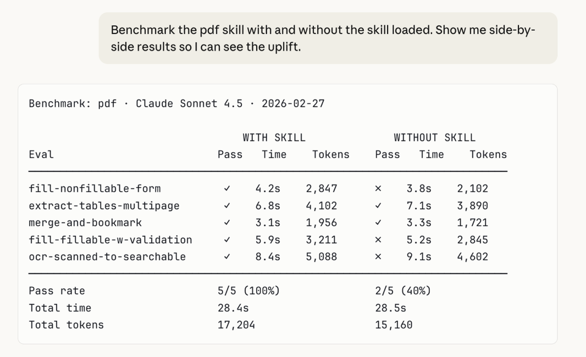Select the WITHOUT SKILL column header
This screenshot has height=357, width=586.
pyautogui.click(x=434, y=138)
